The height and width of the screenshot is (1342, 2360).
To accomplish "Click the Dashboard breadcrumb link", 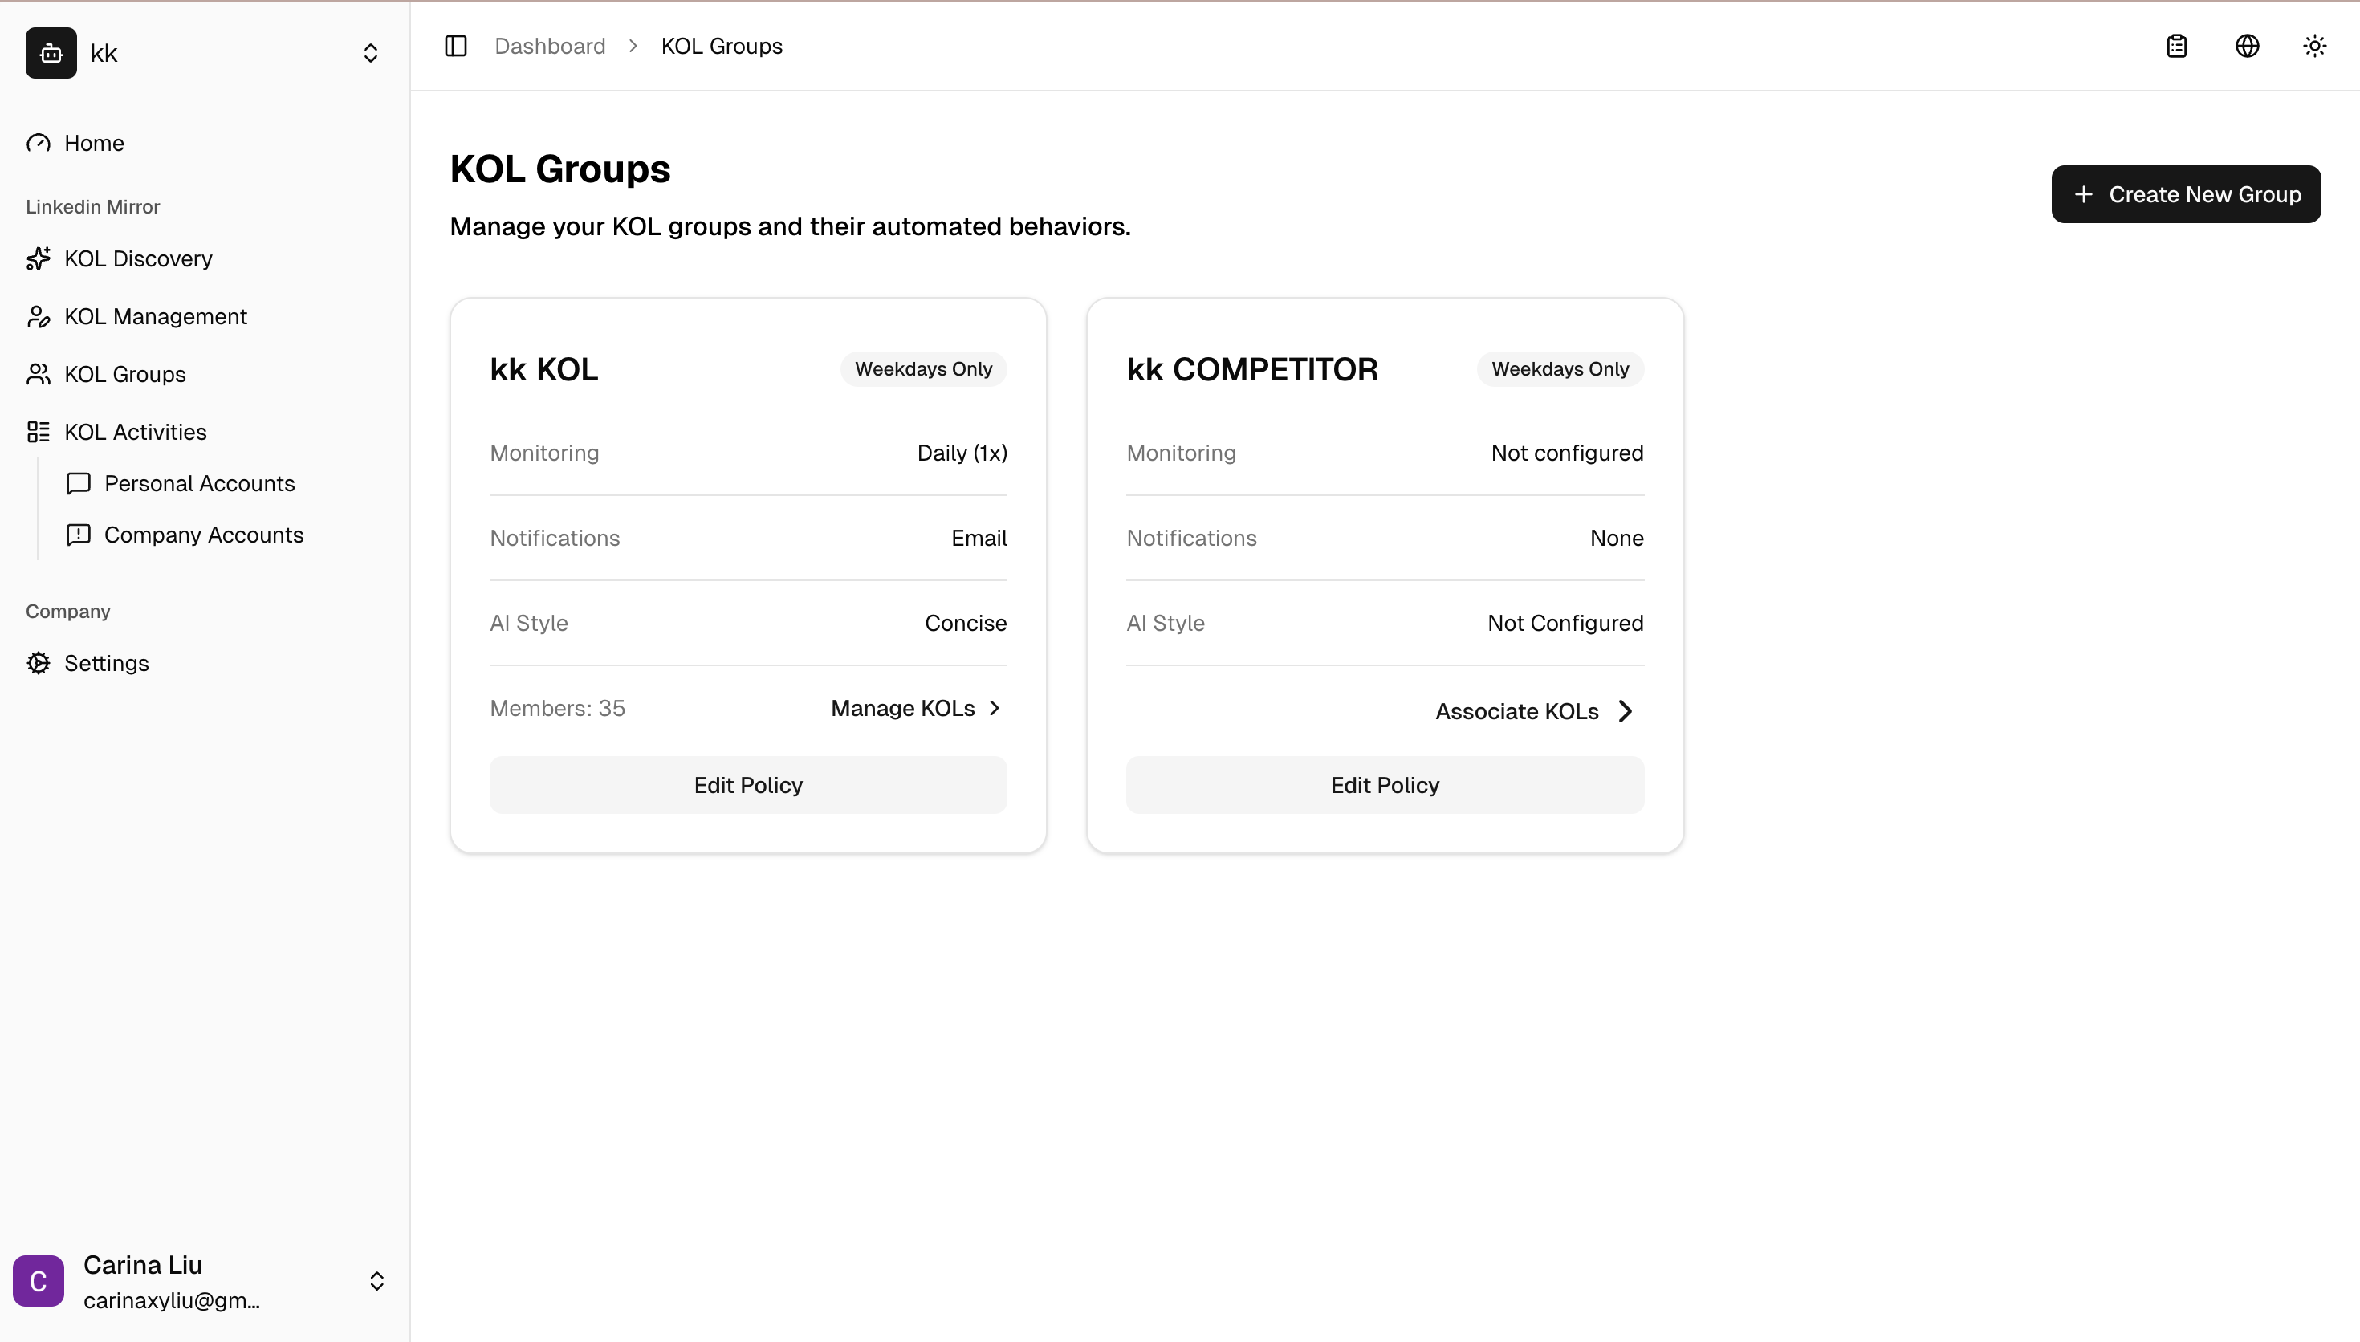I will [x=549, y=46].
